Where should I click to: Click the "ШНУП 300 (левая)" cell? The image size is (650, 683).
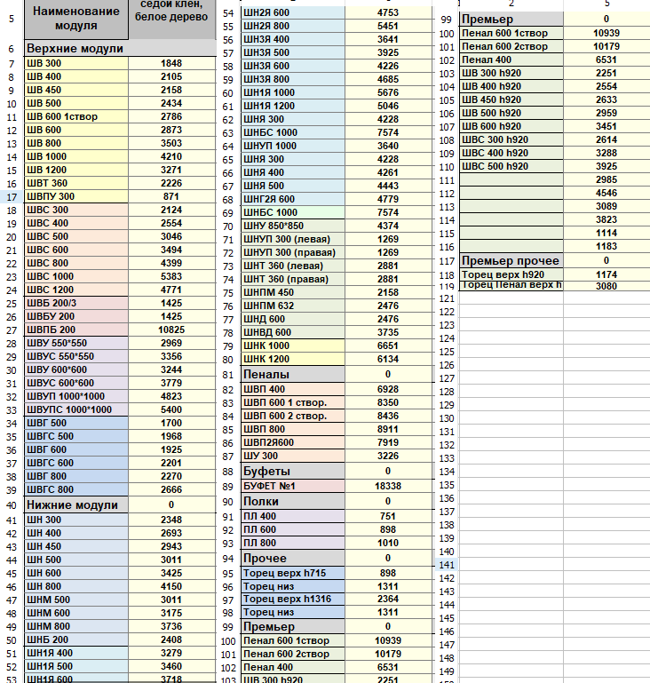(293, 239)
